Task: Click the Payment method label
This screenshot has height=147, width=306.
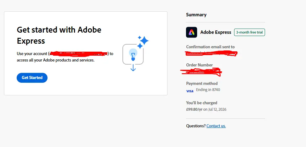Action: 202,83
